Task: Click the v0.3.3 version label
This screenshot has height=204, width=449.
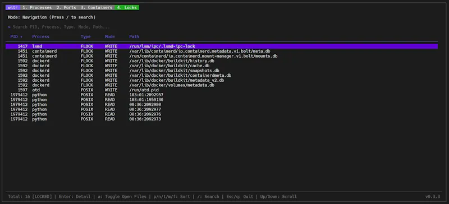Action: pos(433,197)
